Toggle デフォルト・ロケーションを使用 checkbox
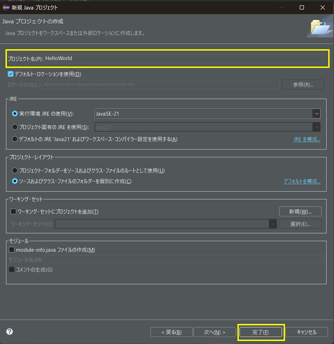 pyautogui.click(x=11, y=74)
